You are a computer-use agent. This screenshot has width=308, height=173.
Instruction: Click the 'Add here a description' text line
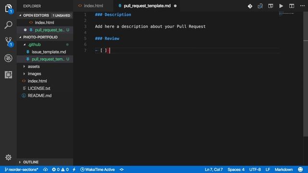[150, 26]
